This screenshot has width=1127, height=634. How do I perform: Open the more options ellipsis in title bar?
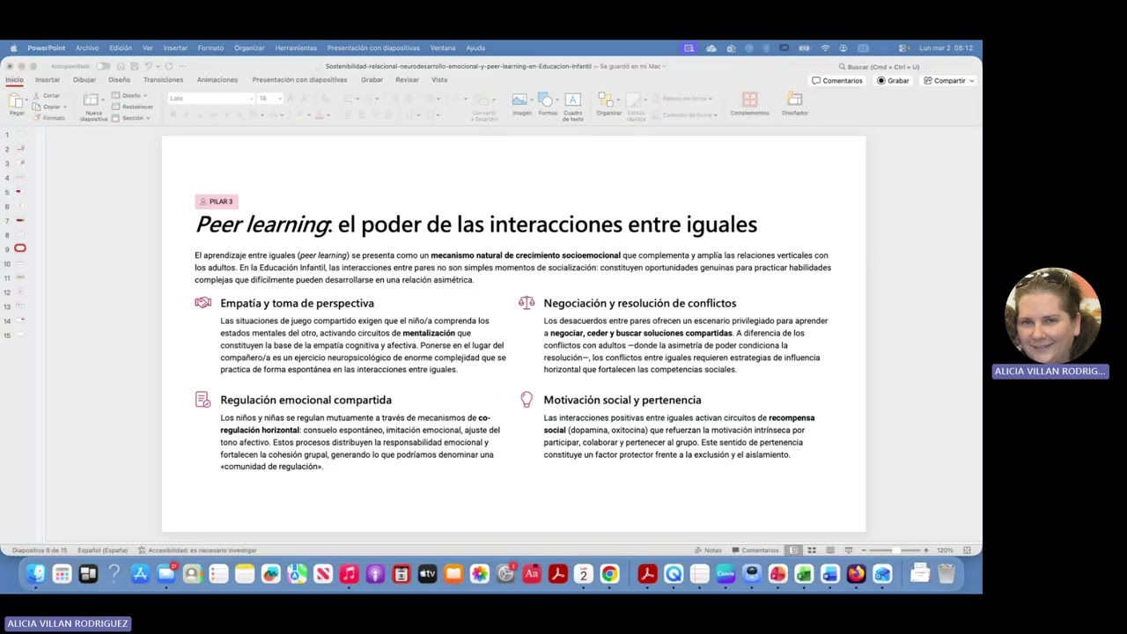tap(182, 66)
